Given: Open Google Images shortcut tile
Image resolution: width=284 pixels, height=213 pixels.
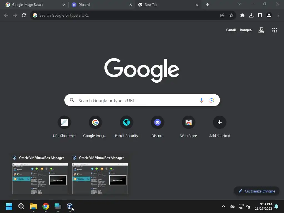Looking at the screenshot, I should 95,127.
